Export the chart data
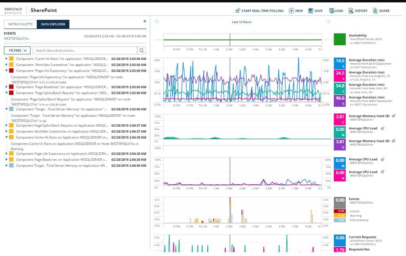 pos(358,11)
